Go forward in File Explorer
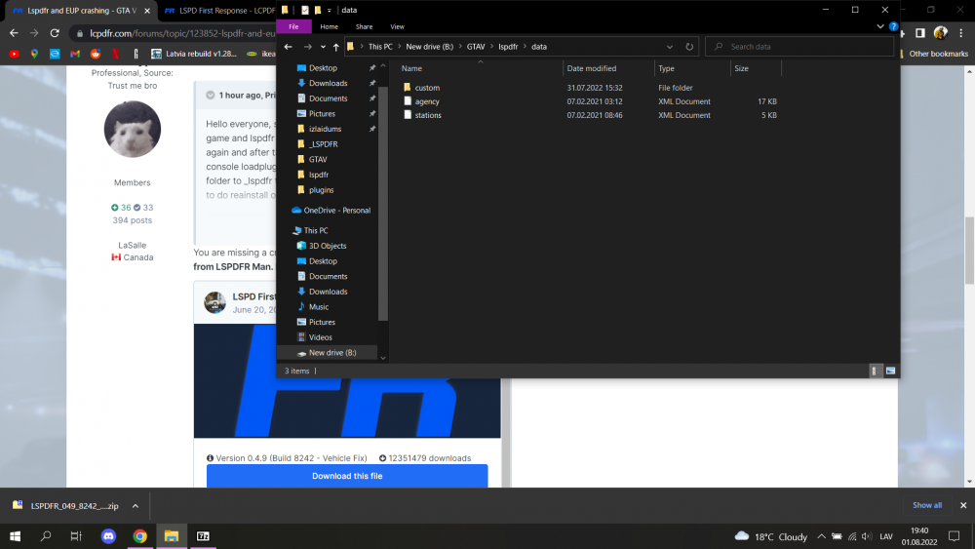This screenshot has height=549, width=975. click(308, 47)
